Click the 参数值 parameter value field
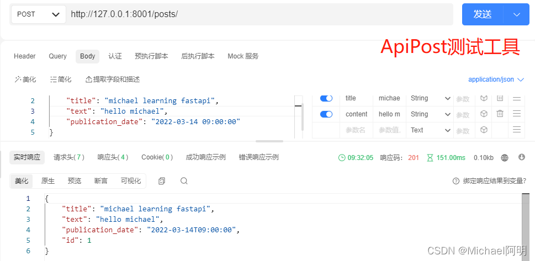 tap(389, 130)
